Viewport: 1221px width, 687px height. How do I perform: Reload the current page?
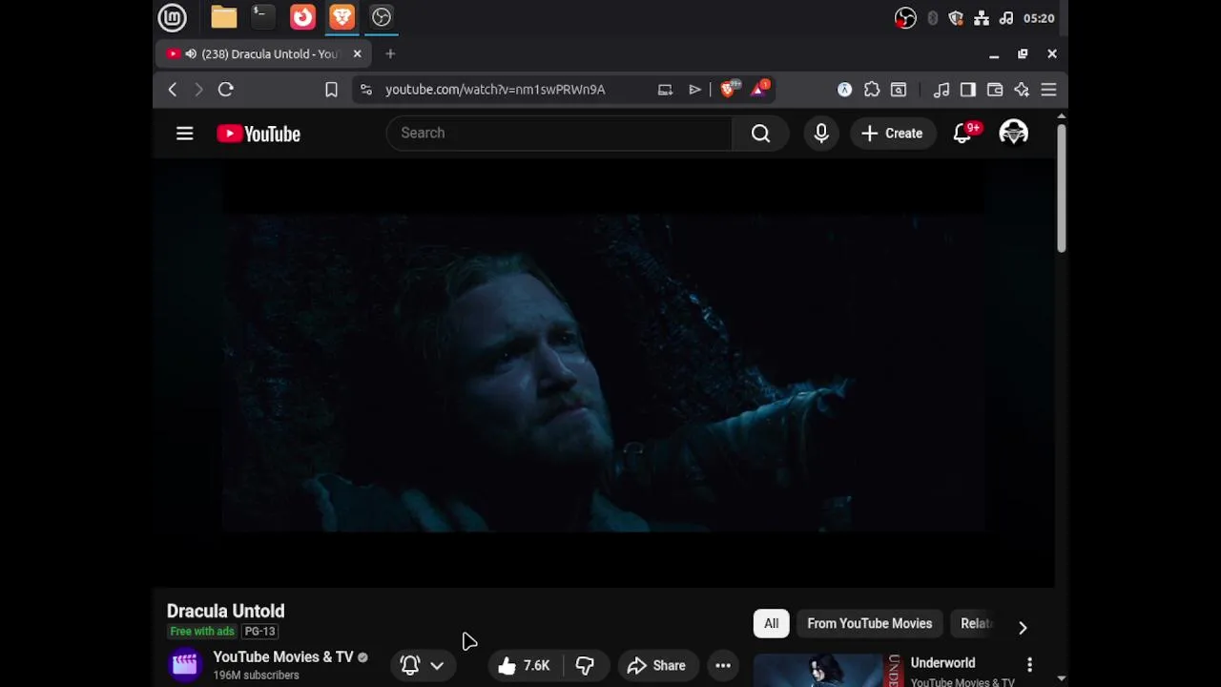coord(226,90)
